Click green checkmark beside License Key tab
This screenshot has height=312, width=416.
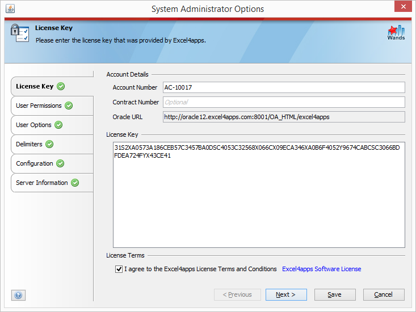click(x=61, y=86)
